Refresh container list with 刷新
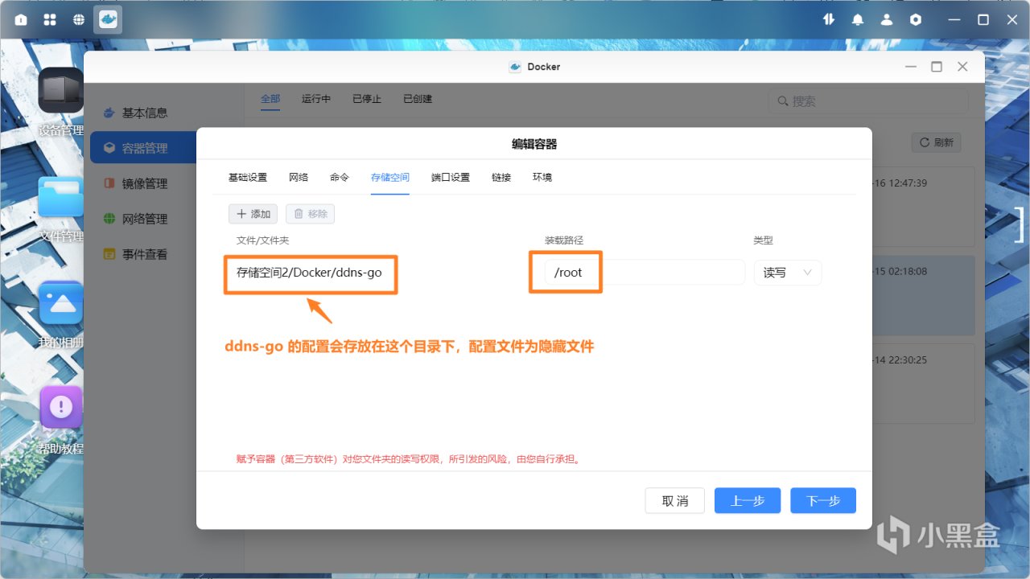This screenshot has height=579, width=1030. coord(936,142)
